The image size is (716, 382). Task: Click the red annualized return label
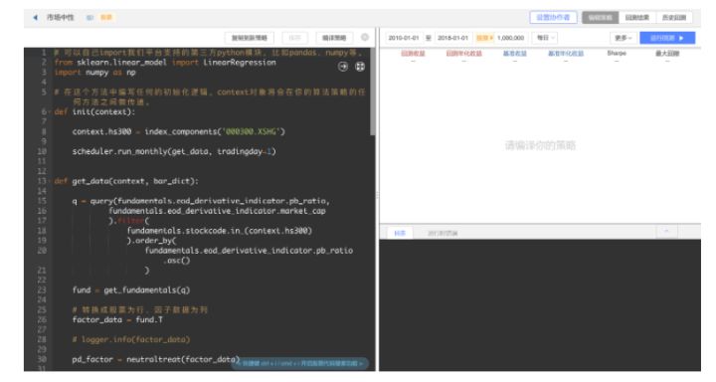[463, 54]
